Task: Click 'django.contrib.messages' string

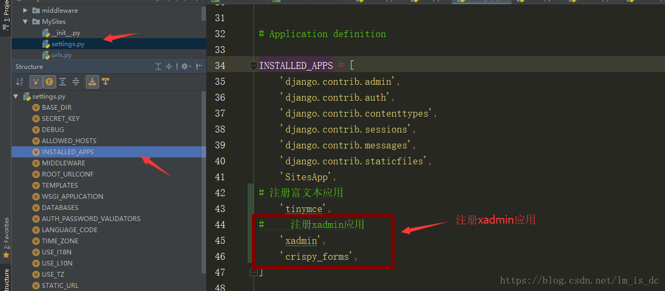Action: tap(346, 145)
